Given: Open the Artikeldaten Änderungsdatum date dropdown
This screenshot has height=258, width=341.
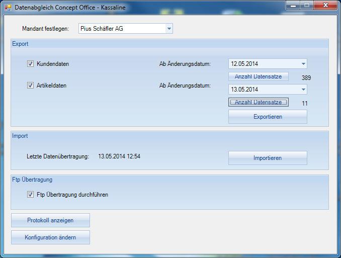Looking at the screenshot, I should (303, 90).
